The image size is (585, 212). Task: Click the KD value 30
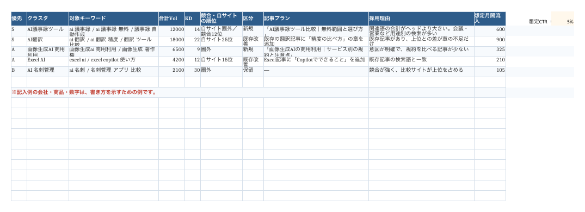(x=193, y=72)
